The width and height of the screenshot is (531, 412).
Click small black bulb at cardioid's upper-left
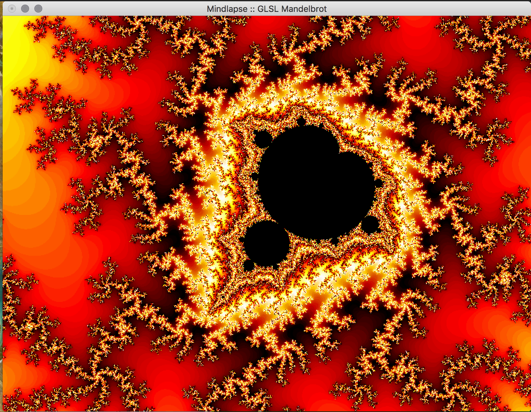point(263,139)
